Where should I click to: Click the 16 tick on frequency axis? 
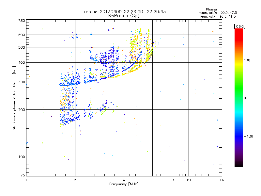222,180
